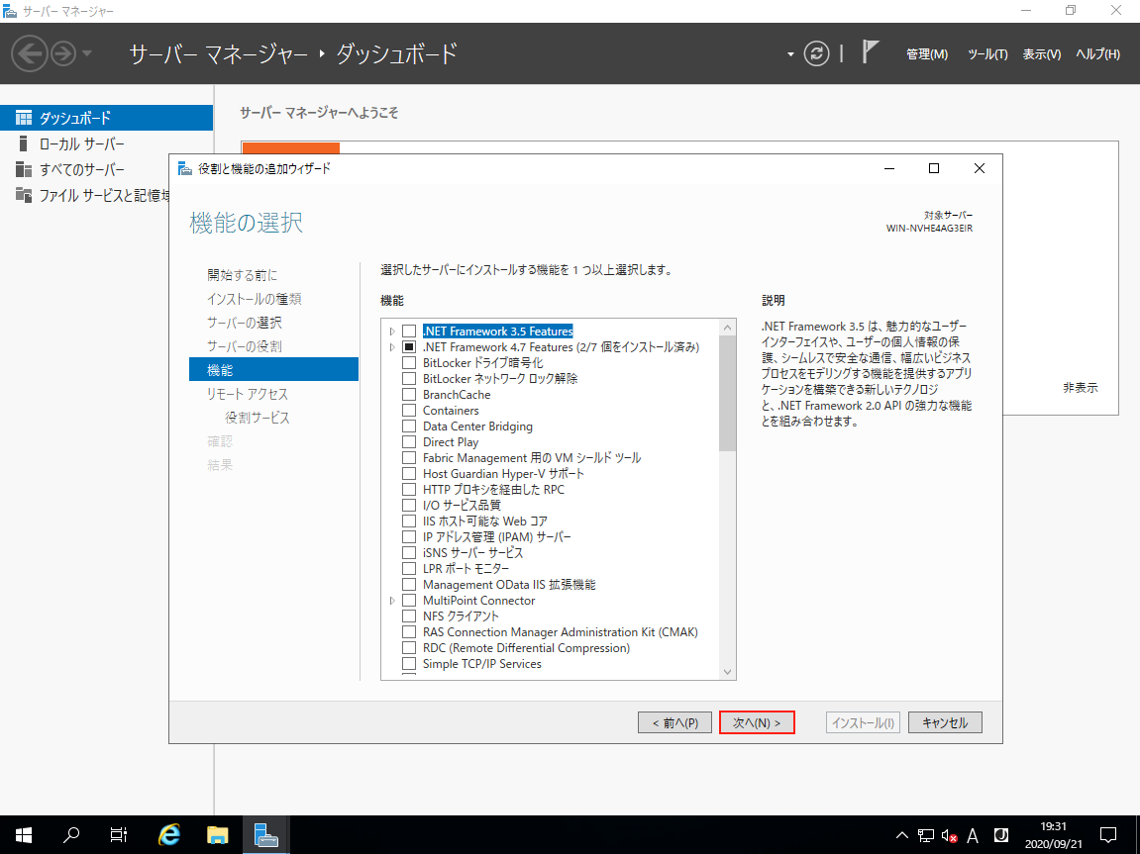Click the Server Manager forward arrow

pos(63,53)
